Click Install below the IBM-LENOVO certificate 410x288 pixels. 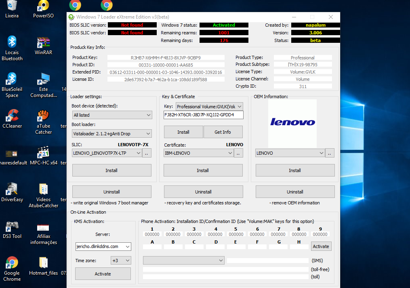(x=203, y=170)
